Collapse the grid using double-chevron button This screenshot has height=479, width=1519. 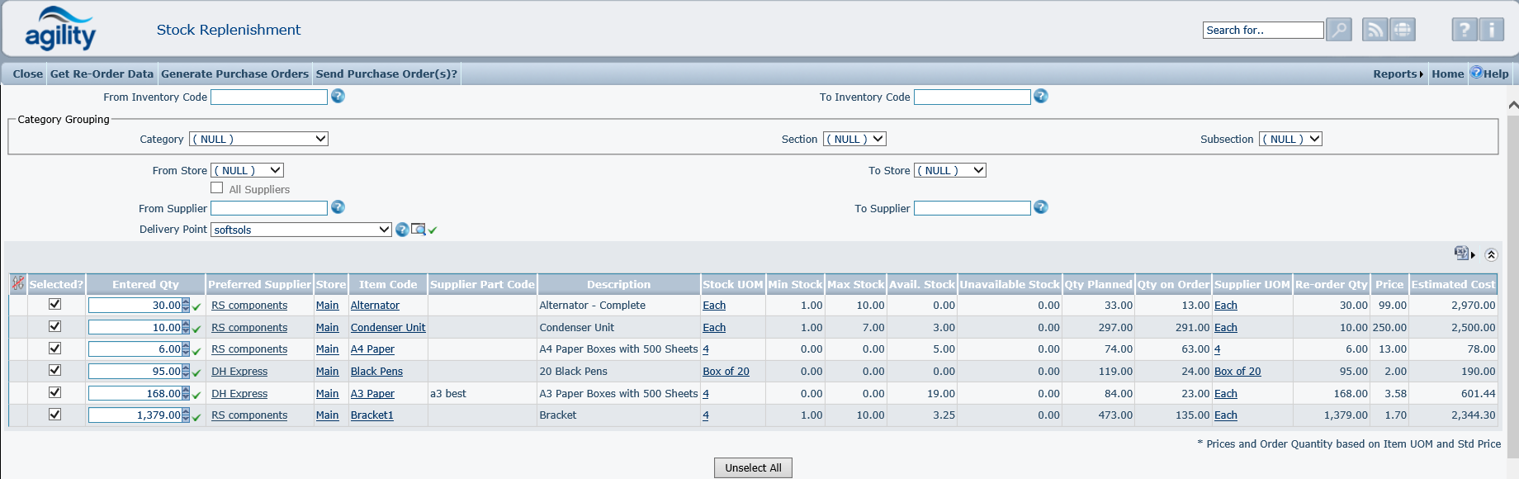click(1491, 254)
